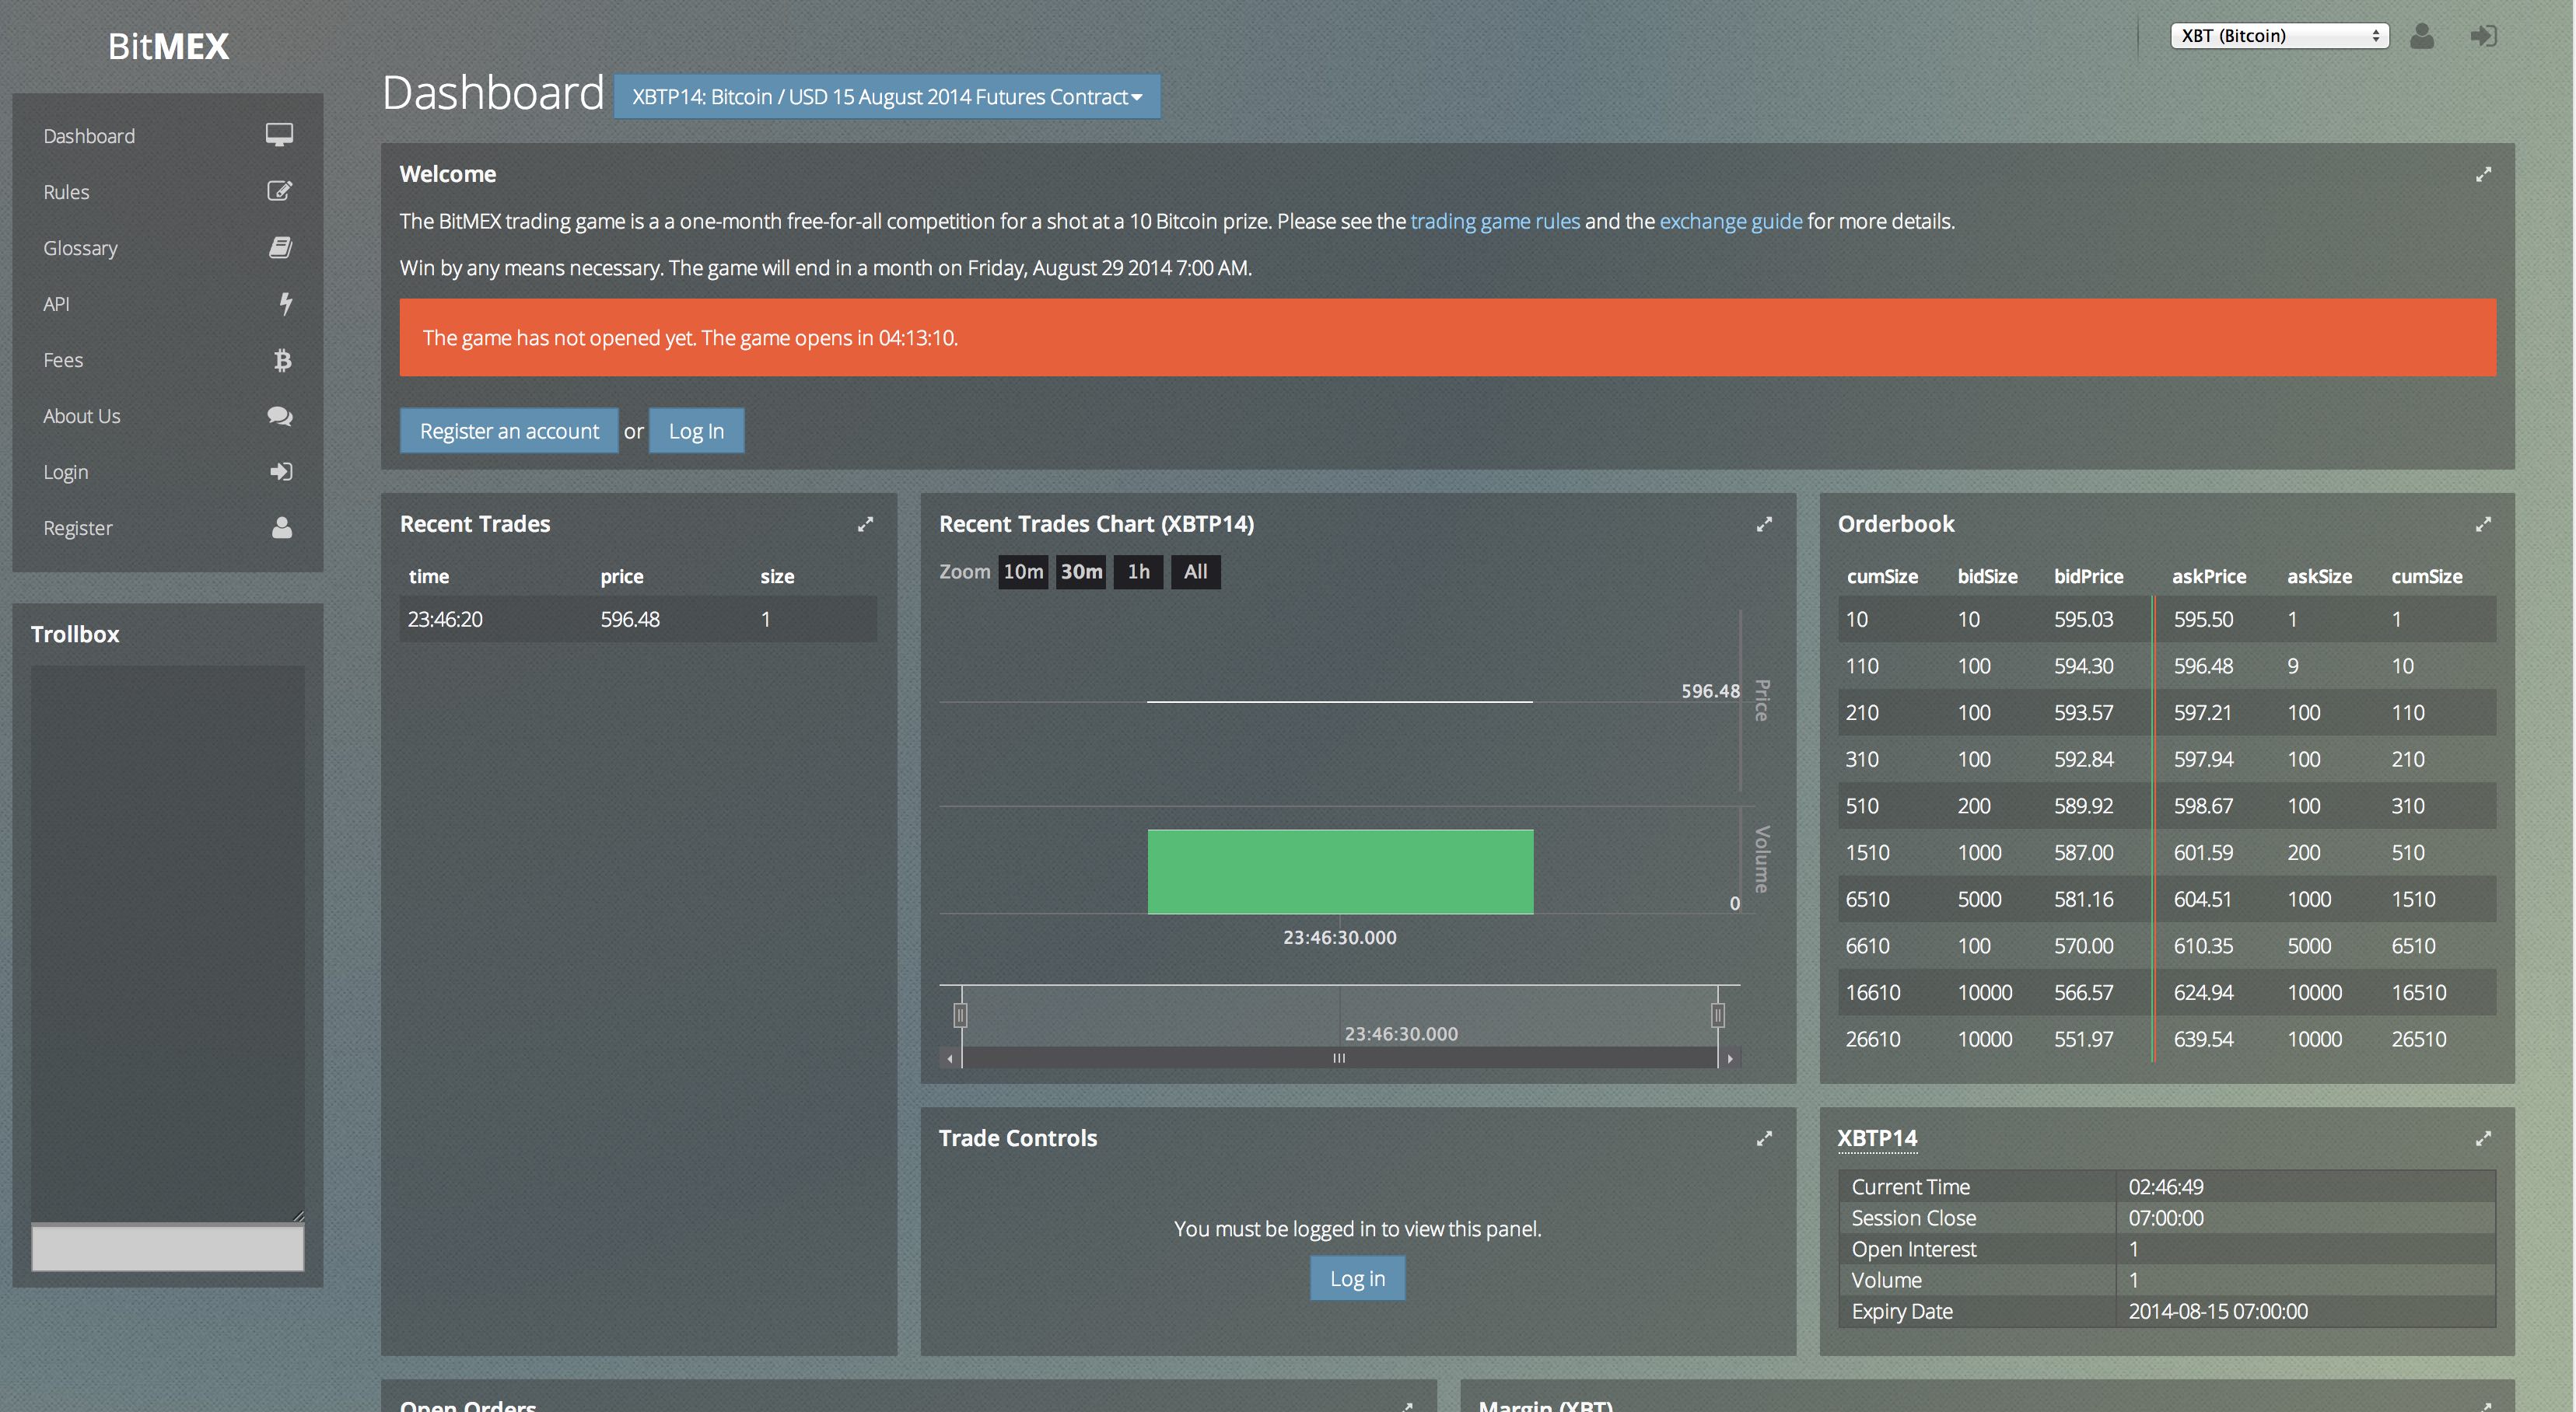The width and height of the screenshot is (2576, 1412).
Task: Open the Register sidebar menu item
Action: (x=78, y=528)
